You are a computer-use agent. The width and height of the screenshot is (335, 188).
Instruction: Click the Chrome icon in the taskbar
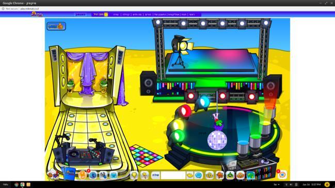[x=17, y=184]
